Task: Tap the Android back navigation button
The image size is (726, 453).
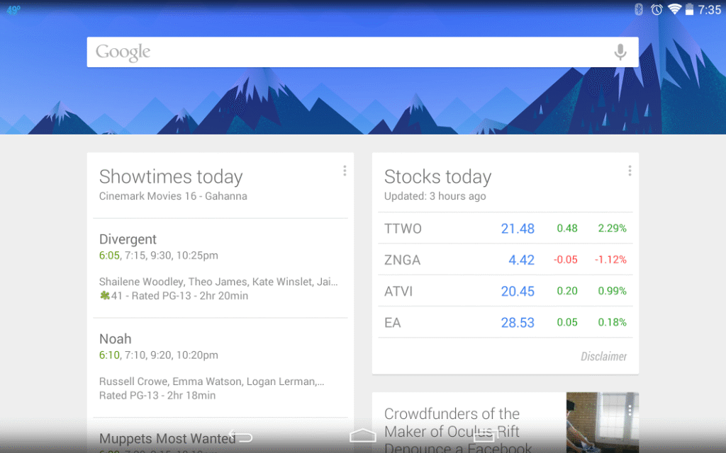Action: pyautogui.click(x=241, y=437)
